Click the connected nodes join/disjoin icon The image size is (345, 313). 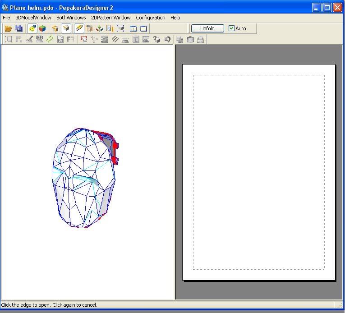point(94,39)
